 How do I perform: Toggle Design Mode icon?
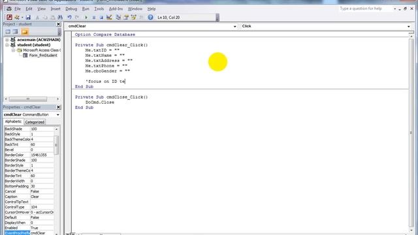click(109, 18)
